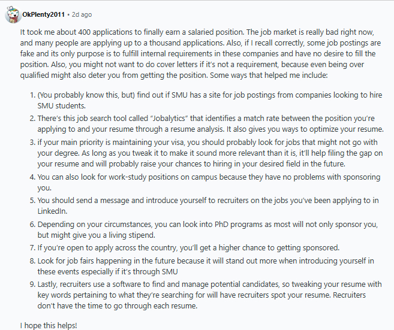Image resolution: width=394 pixels, height=330 pixels.
Task: Click the number marker "2." of the list
Action: coord(32,119)
